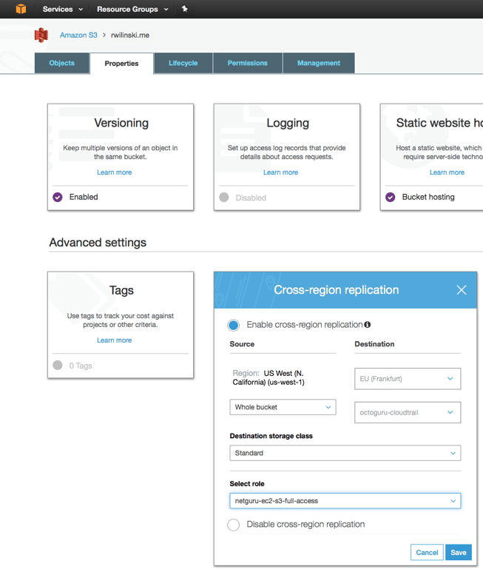Click the pin shortcut icon in navbar
The width and height of the screenshot is (483, 575).
[184, 9]
